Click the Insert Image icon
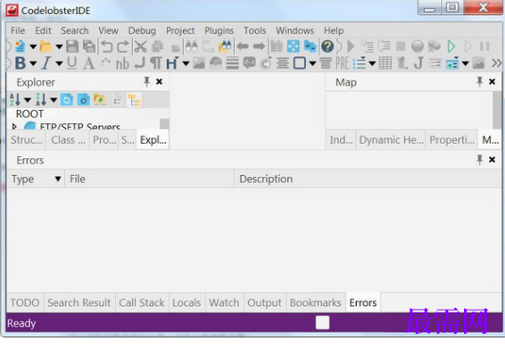The width and height of the screenshot is (505, 349). pos(199,63)
